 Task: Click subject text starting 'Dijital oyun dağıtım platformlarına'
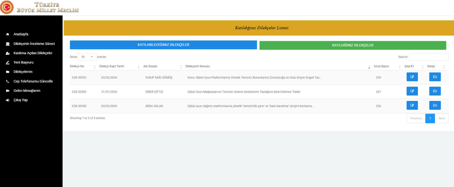(251, 106)
